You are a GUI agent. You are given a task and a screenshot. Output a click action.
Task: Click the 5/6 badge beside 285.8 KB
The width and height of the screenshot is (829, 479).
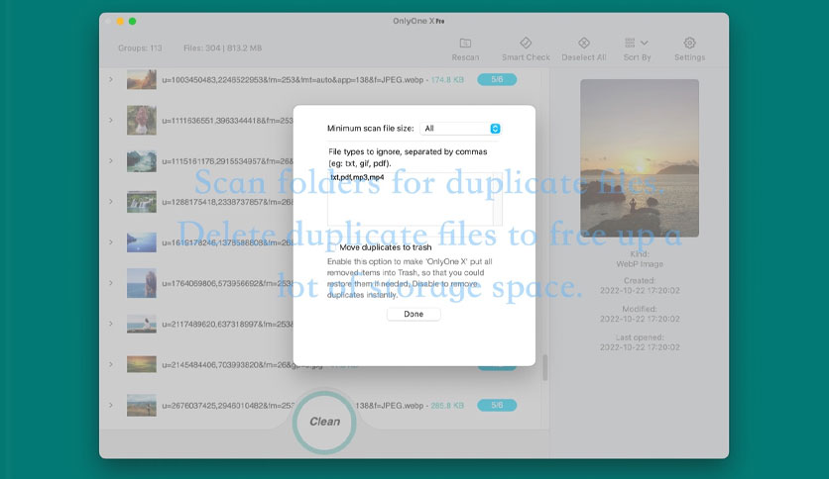tap(497, 405)
